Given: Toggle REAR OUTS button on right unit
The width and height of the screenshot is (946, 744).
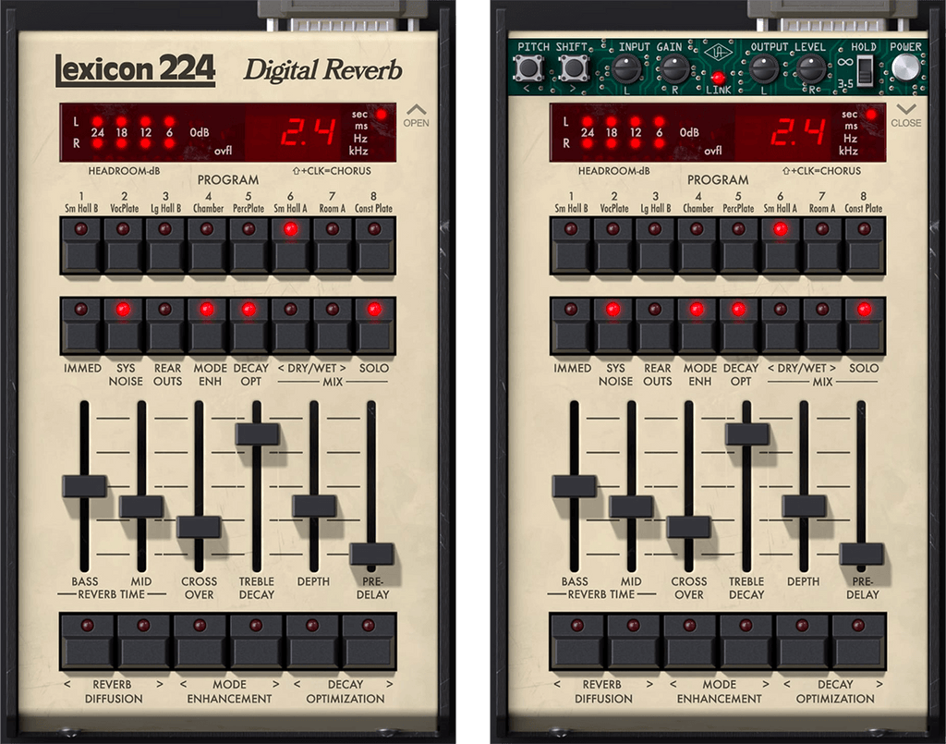Looking at the screenshot, I should point(655,326).
